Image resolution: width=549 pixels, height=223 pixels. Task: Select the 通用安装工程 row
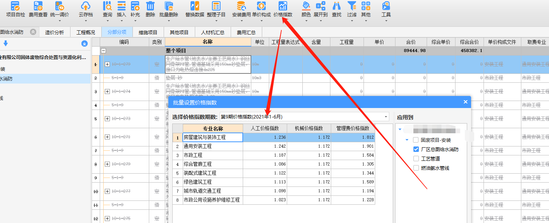[x=274, y=146]
